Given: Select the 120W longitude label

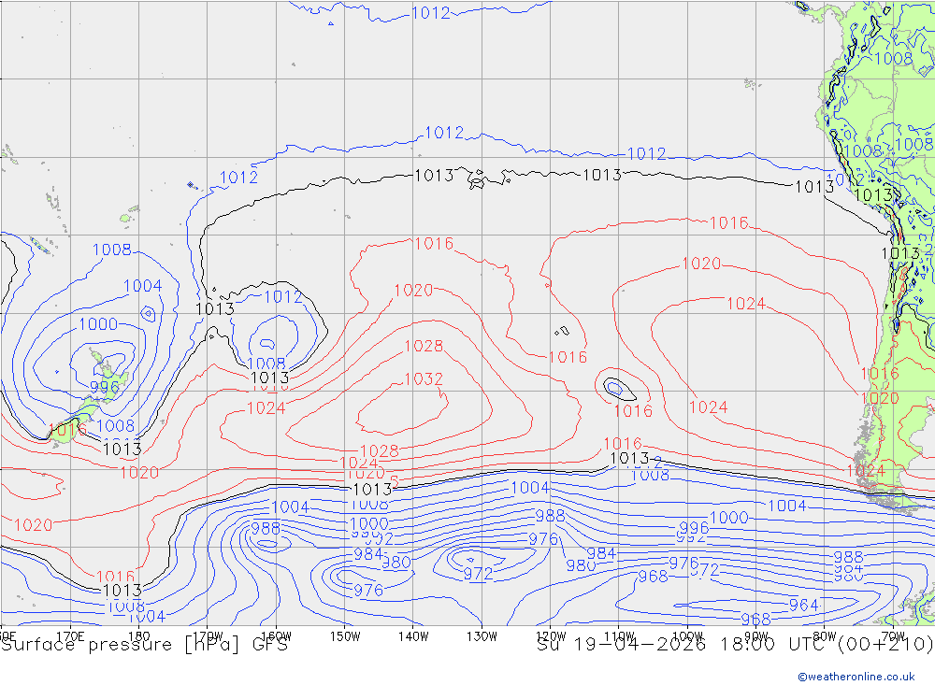Looking at the screenshot, I should tap(551, 636).
